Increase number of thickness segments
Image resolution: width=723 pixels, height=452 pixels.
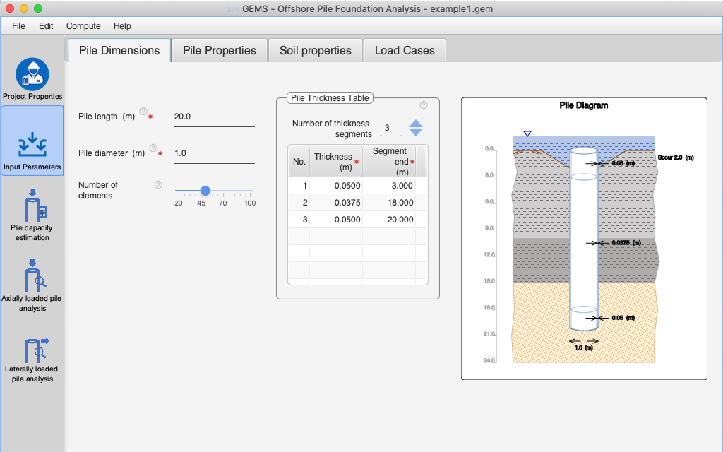coord(416,124)
